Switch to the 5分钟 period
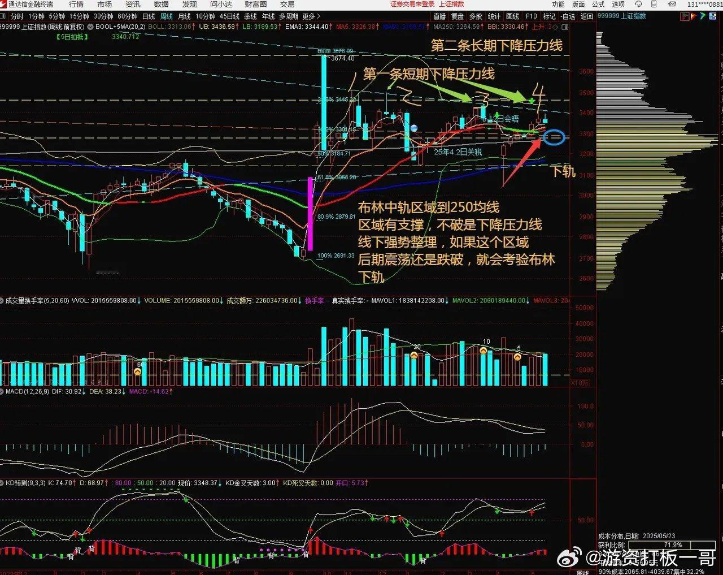 click(x=56, y=16)
